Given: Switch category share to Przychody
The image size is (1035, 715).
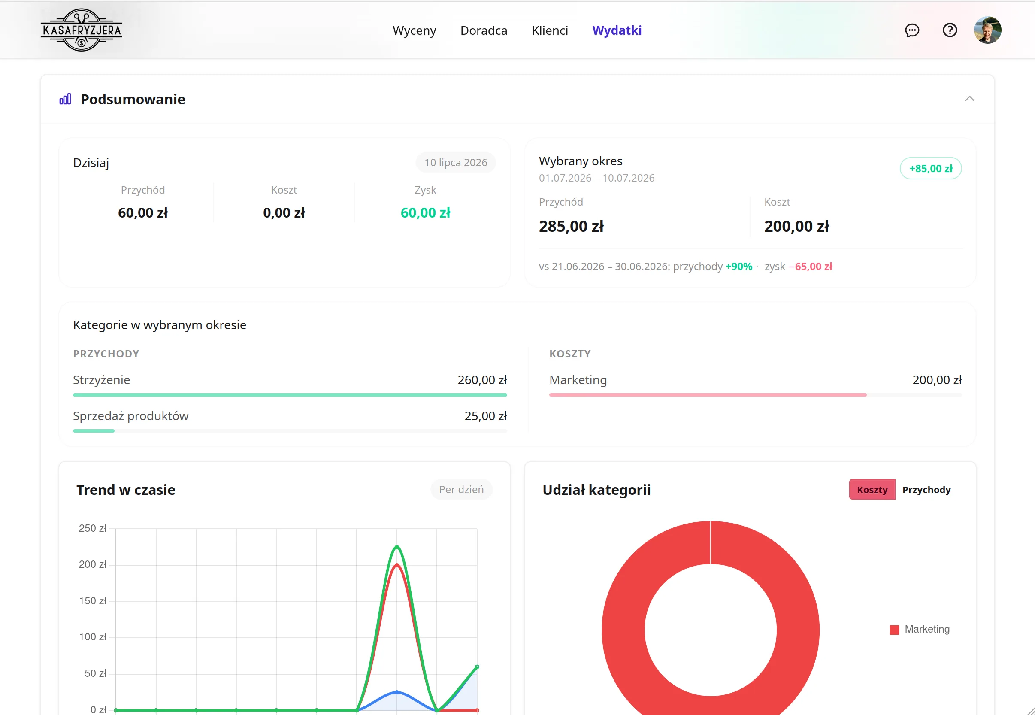Looking at the screenshot, I should [926, 490].
